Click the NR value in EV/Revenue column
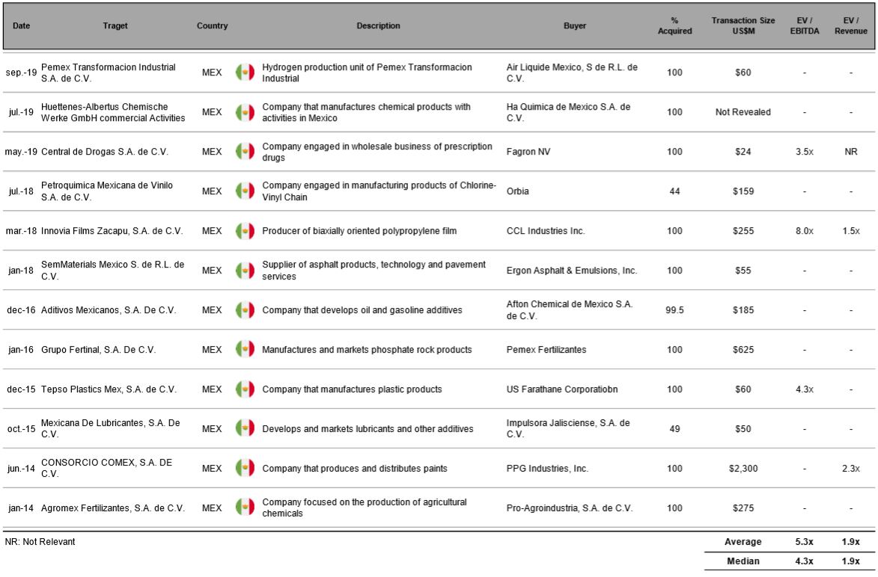878x577 pixels. tap(850, 152)
